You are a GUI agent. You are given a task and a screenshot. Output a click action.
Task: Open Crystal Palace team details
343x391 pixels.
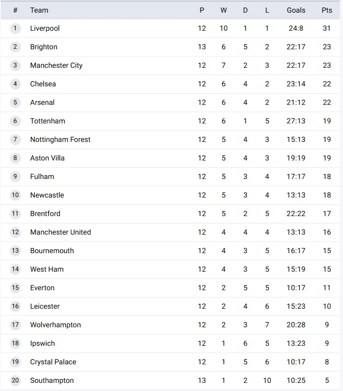pos(53,362)
